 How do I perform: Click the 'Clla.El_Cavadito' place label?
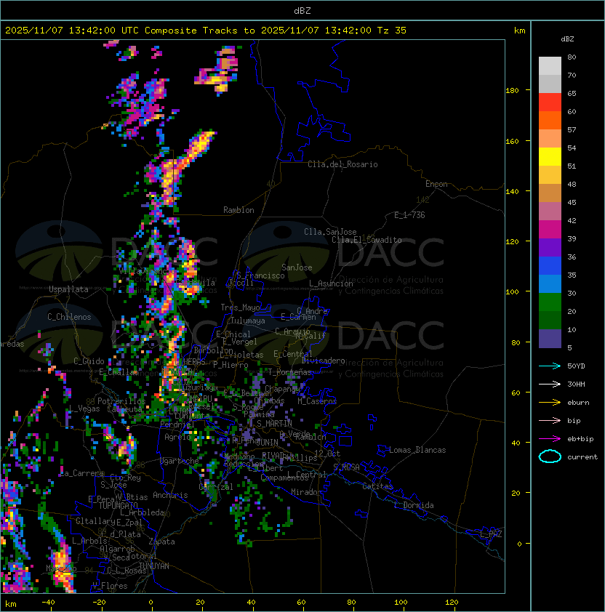[x=366, y=240]
